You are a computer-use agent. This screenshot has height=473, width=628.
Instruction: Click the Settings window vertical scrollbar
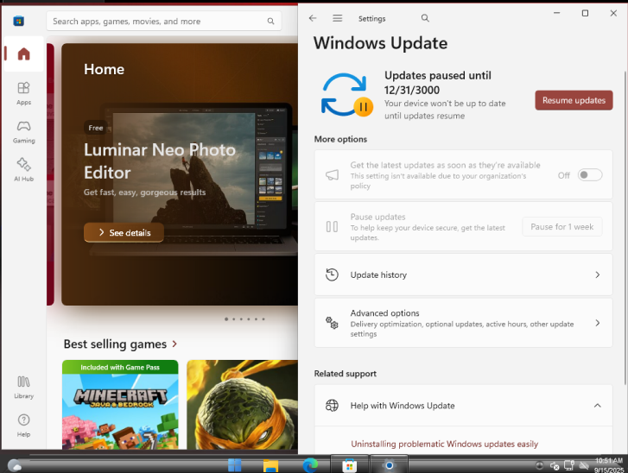(x=625, y=228)
